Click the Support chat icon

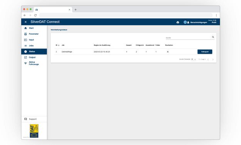(x=25, y=119)
